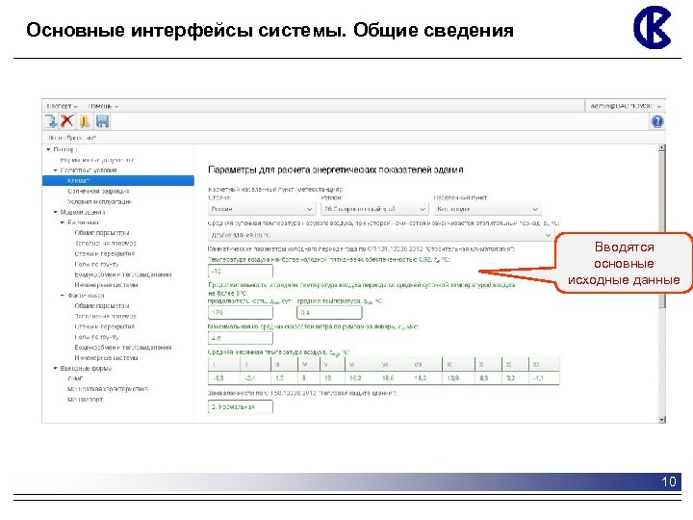Click the table cell with 13,9
This screenshot has height=520, width=693.
point(458,378)
